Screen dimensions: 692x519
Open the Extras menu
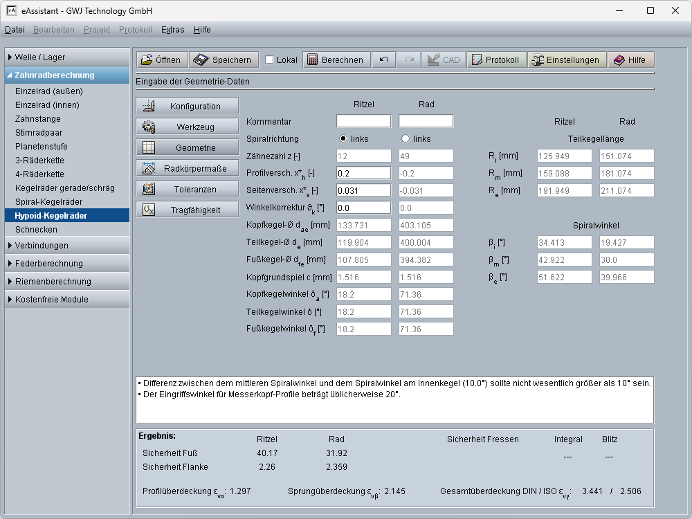[x=172, y=30]
